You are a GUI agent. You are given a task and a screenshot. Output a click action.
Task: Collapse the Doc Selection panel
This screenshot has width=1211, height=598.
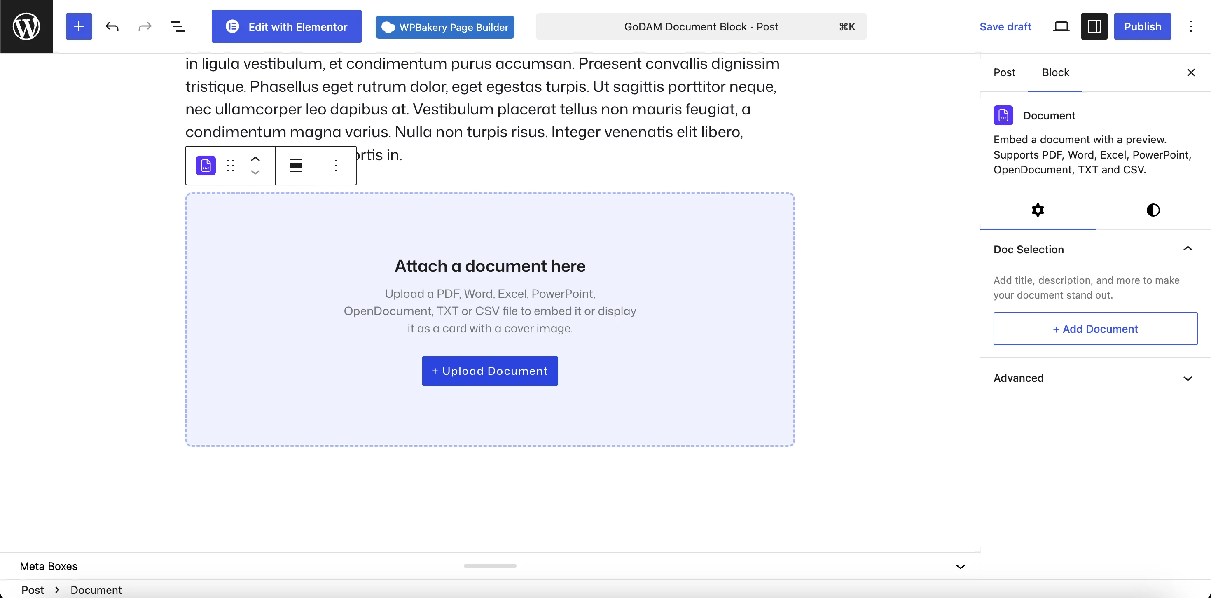(1095, 249)
